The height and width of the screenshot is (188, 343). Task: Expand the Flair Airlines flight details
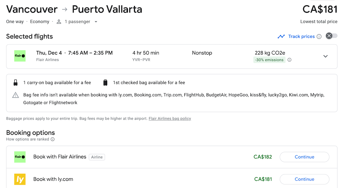click(x=325, y=56)
